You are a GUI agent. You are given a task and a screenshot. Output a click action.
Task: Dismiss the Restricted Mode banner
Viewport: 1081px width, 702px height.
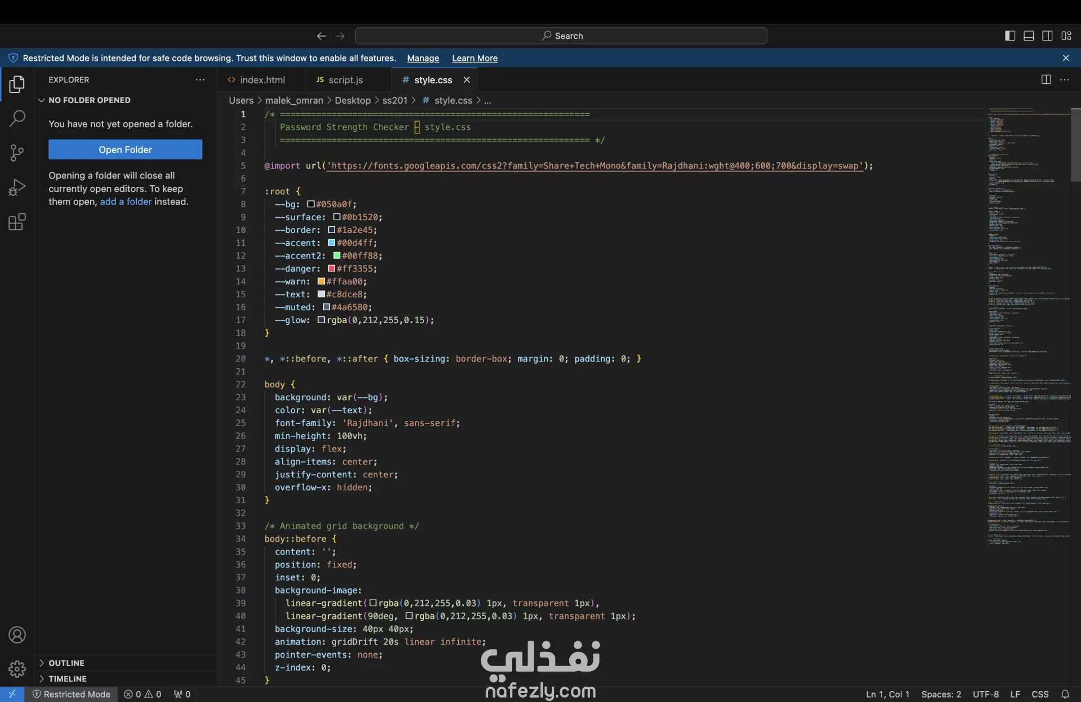pyautogui.click(x=1066, y=58)
